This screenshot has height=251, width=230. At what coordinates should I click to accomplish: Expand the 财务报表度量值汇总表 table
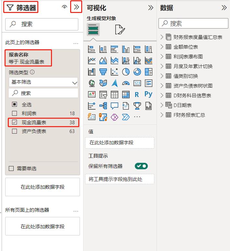coord(162,37)
